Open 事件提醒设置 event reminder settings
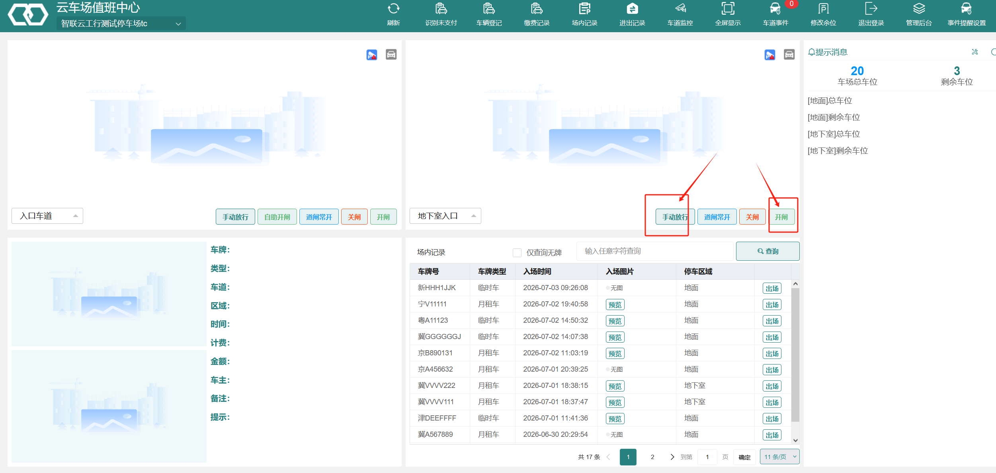 point(967,15)
